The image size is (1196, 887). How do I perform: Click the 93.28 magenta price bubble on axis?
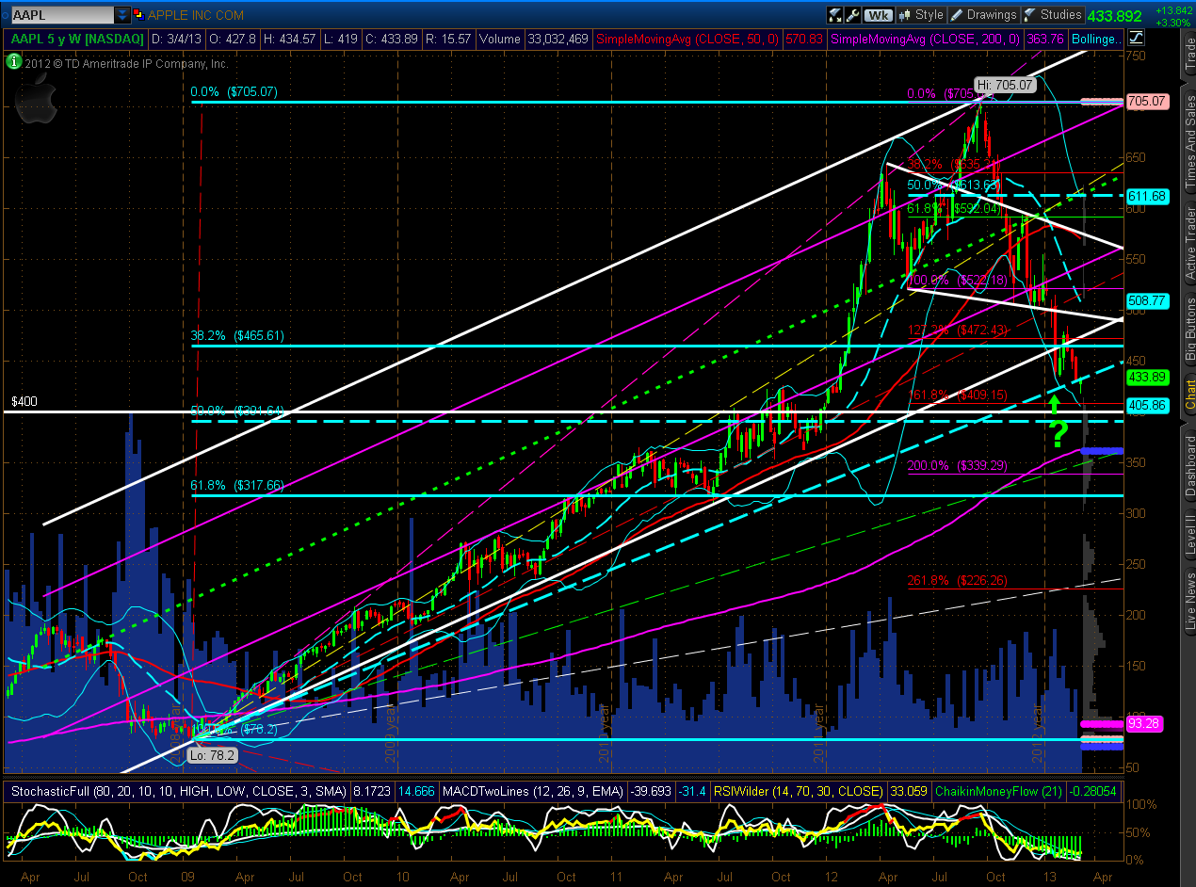[1147, 723]
